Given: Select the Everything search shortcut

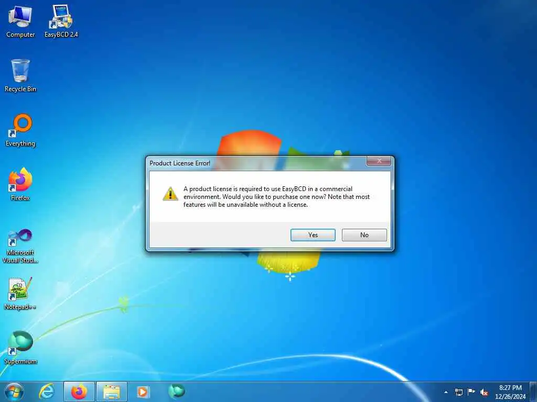Looking at the screenshot, I should coord(20,130).
